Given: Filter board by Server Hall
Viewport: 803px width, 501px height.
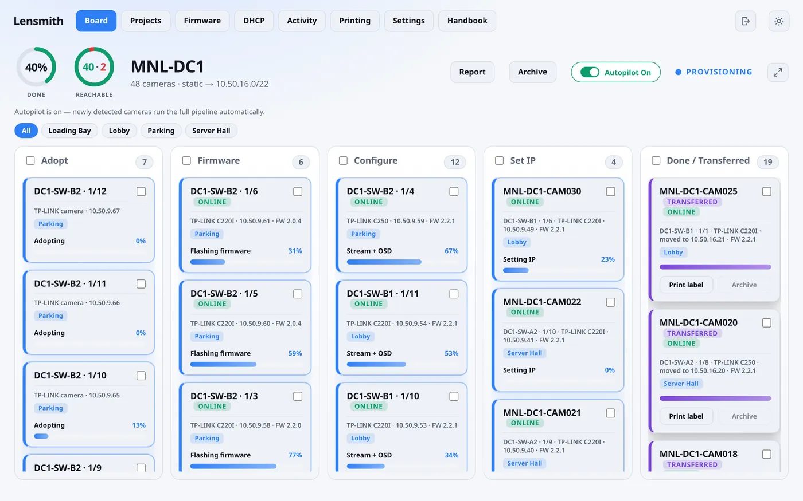Looking at the screenshot, I should pos(211,131).
